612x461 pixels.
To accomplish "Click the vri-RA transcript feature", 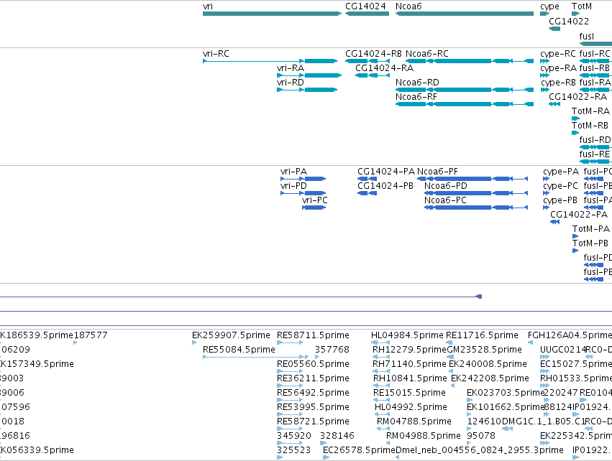I will click(x=309, y=75).
